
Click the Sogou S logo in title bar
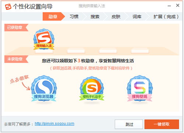[8, 7]
